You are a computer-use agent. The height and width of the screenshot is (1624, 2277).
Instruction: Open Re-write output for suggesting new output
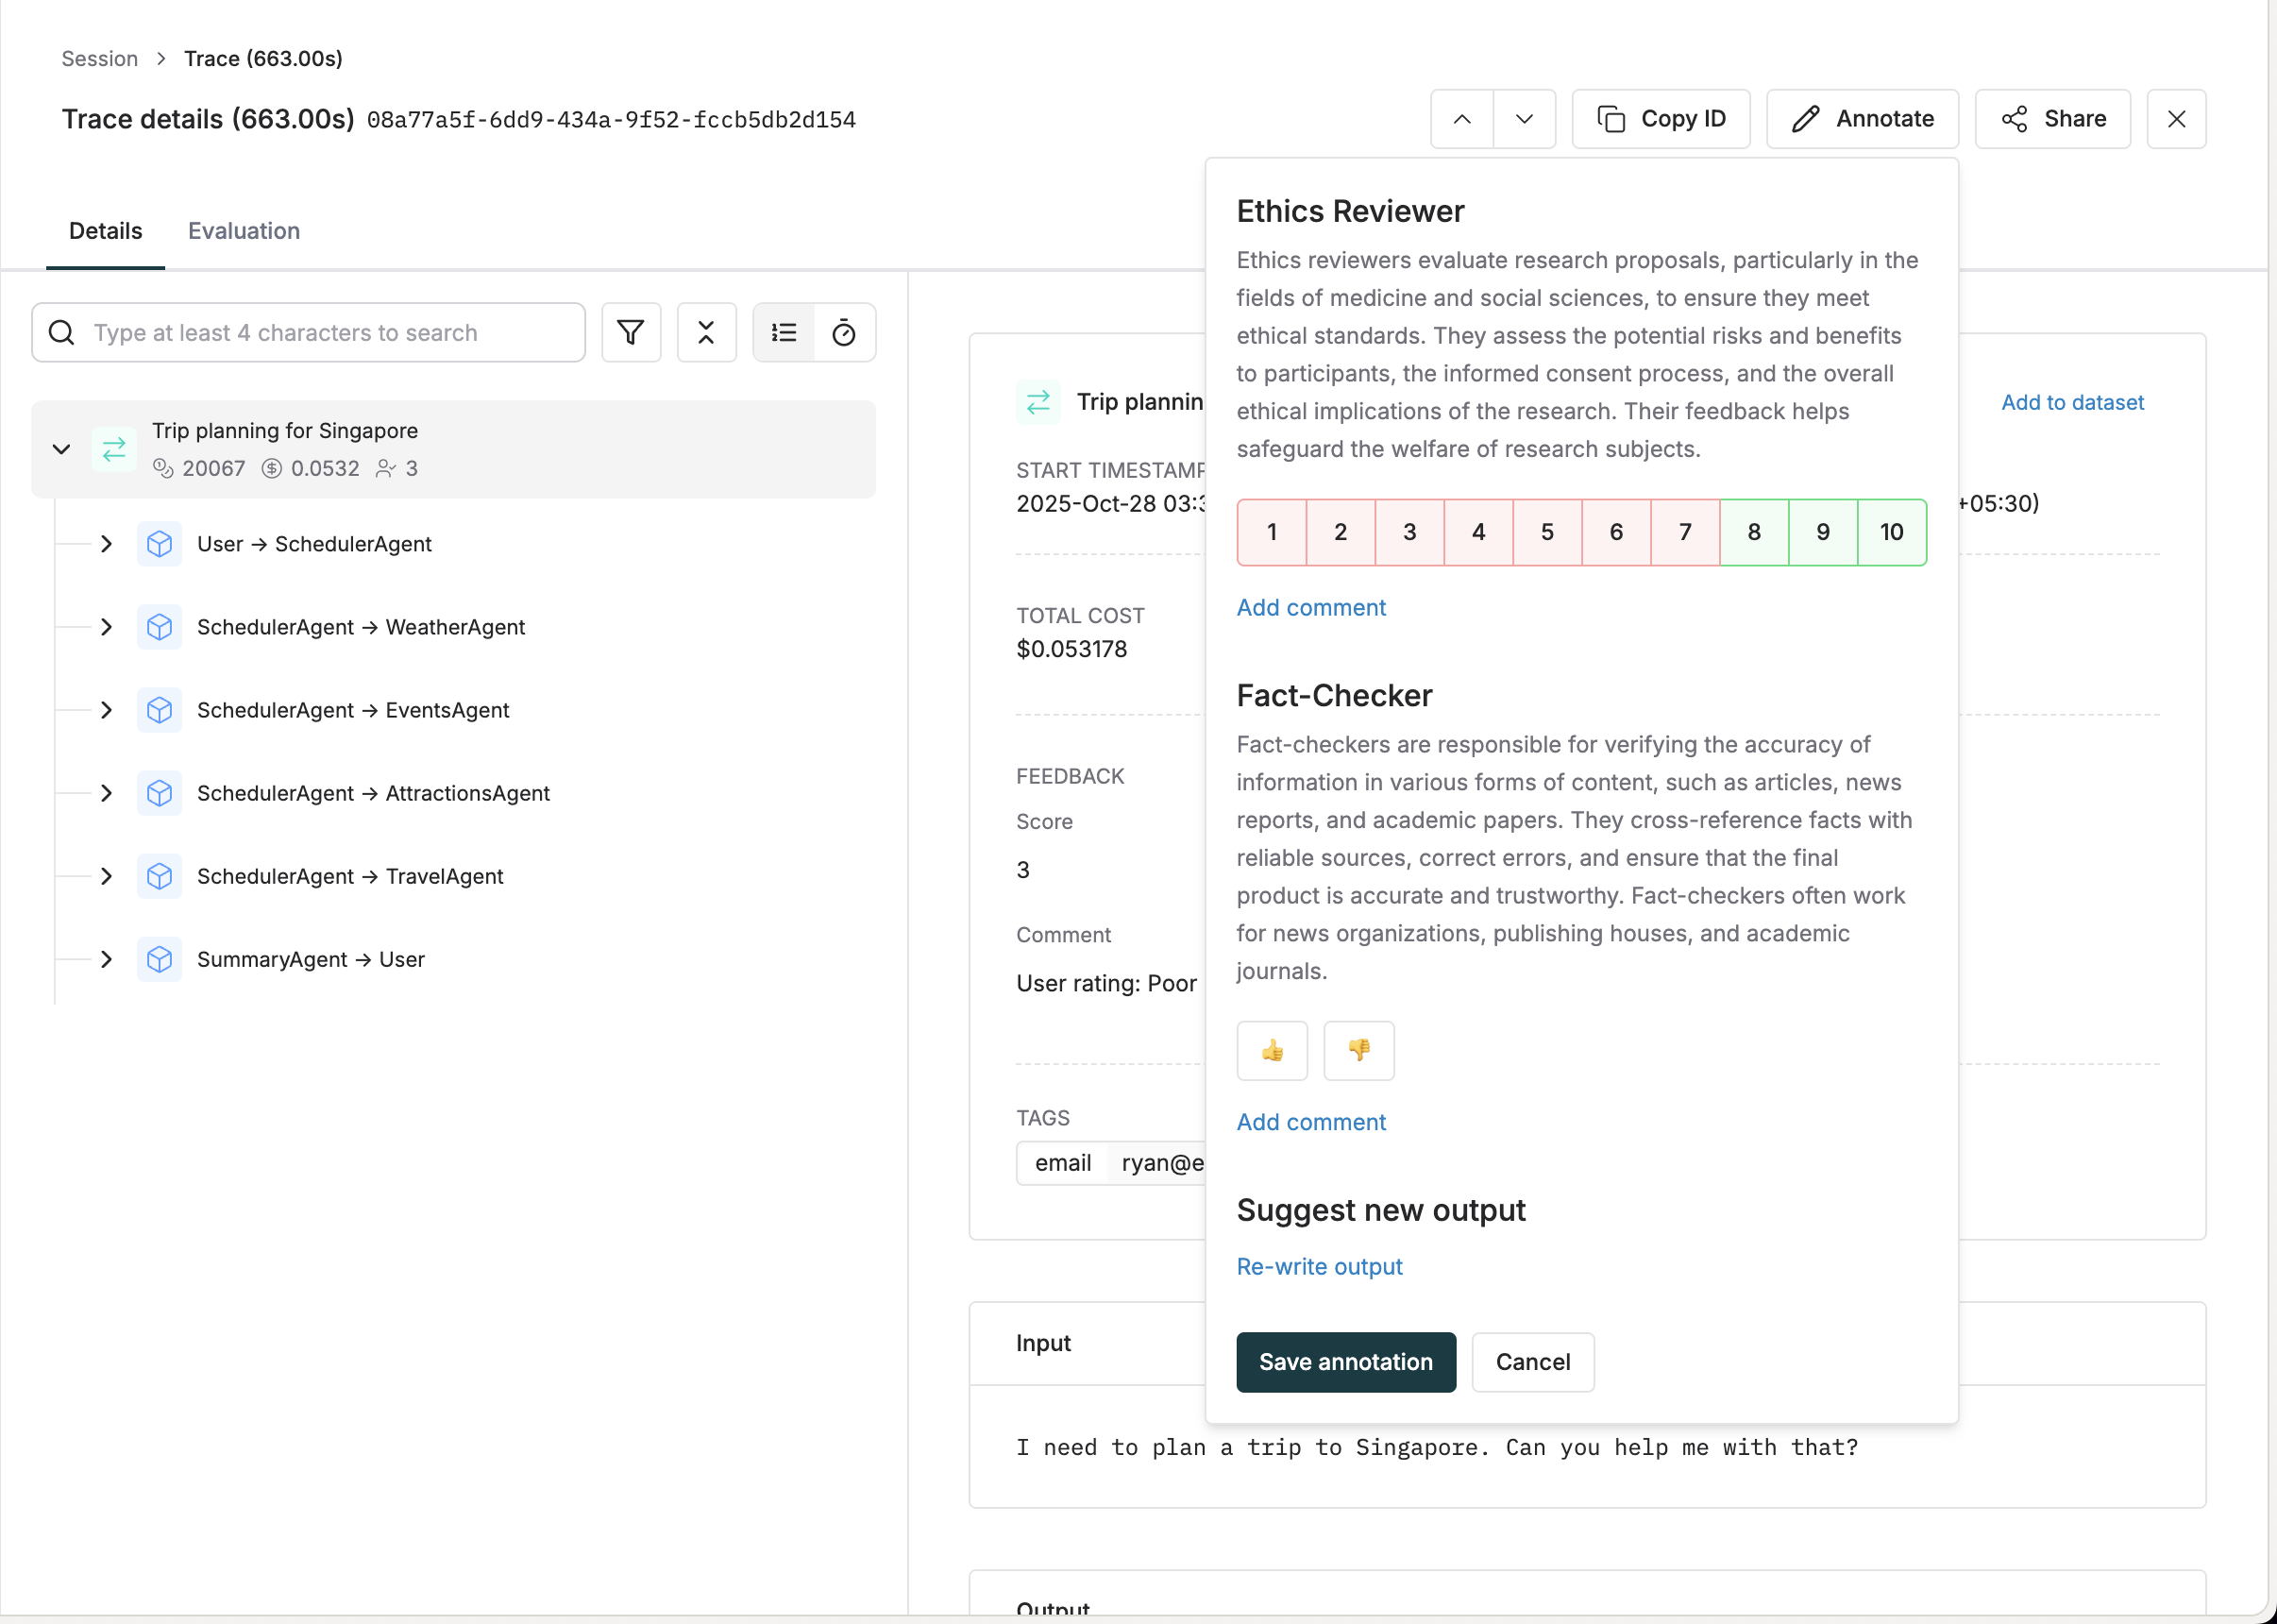tap(1320, 1266)
